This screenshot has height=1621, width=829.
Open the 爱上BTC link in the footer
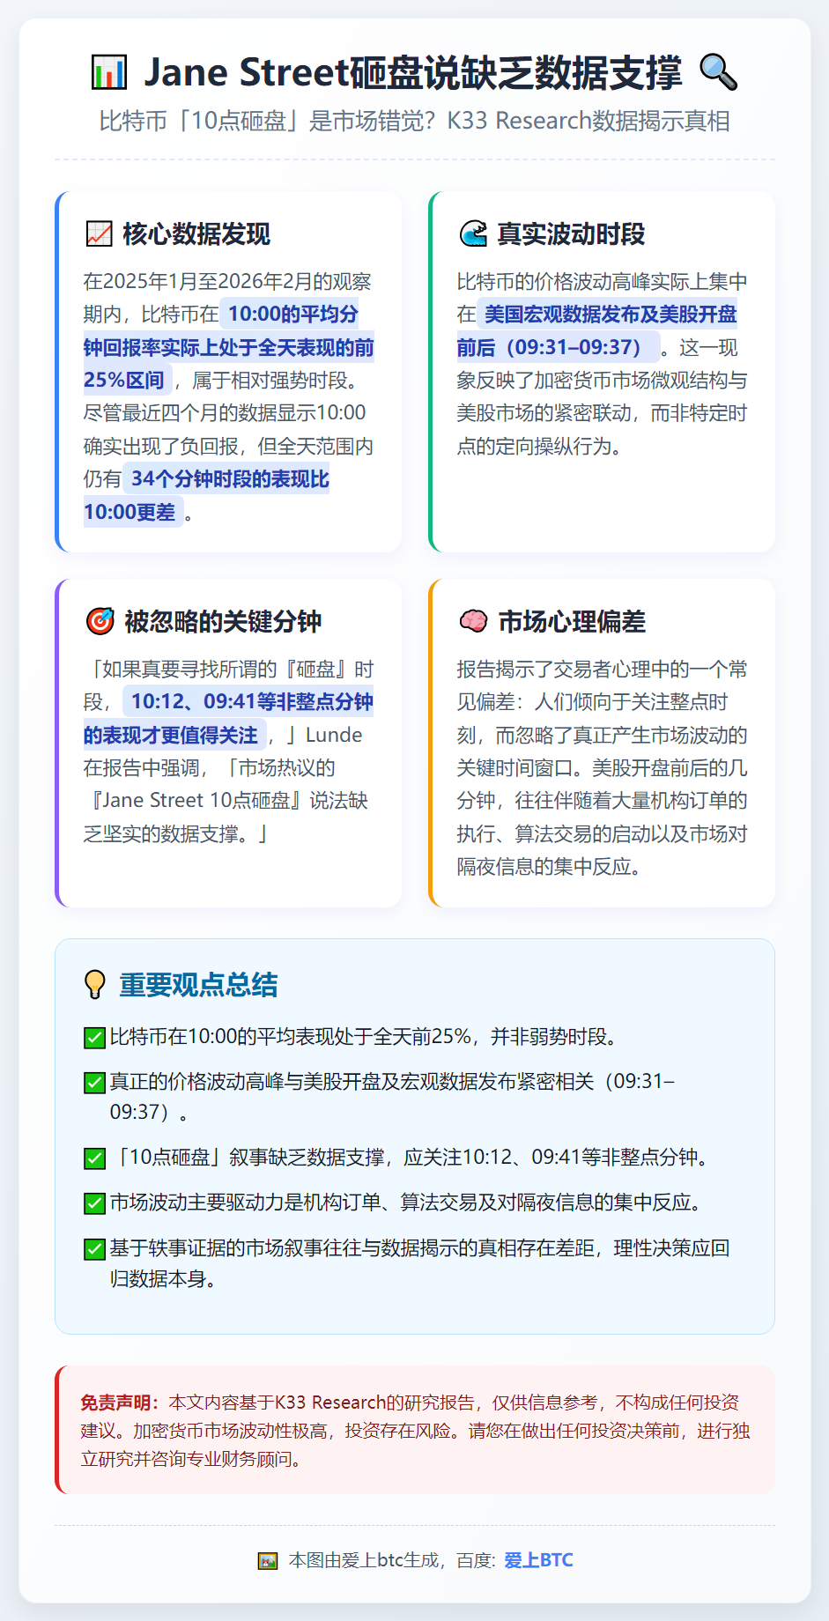coord(538,1560)
